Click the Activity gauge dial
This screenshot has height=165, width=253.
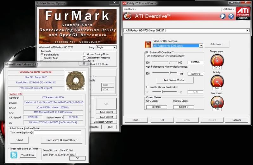[217, 81]
